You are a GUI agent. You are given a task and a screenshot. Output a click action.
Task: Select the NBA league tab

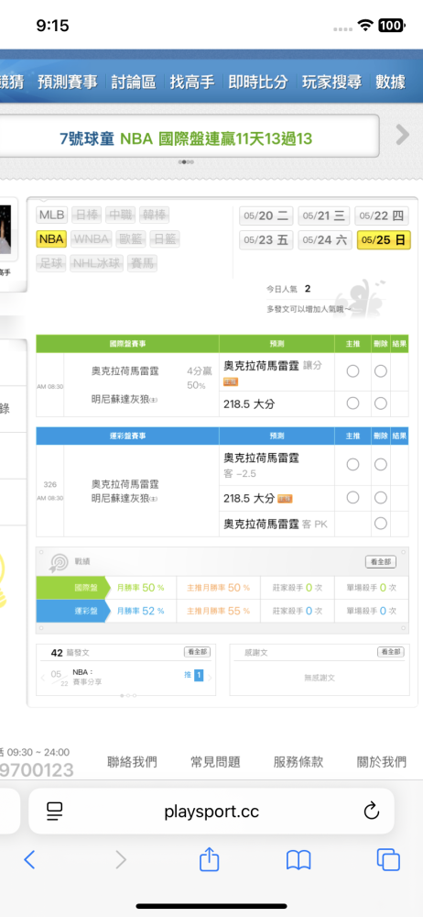(x=51, y=238)
